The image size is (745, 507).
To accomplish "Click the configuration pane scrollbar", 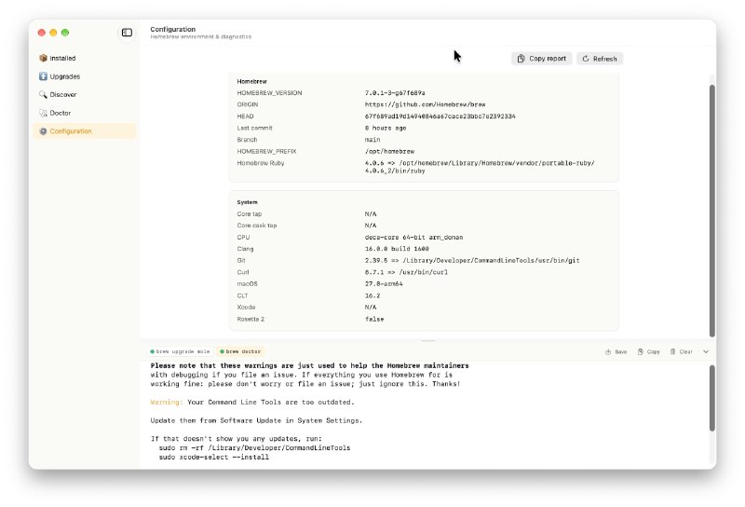I will point(712,211).
